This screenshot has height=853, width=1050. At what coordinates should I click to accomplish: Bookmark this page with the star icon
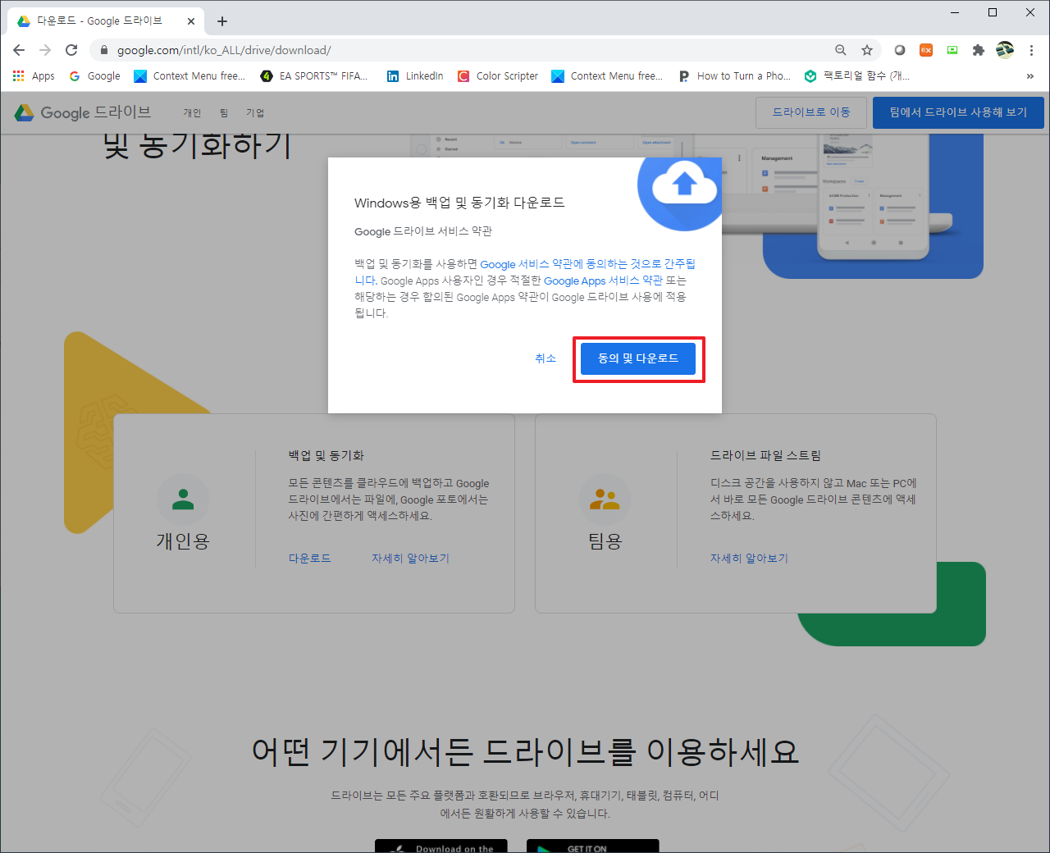tap(867, 50)
